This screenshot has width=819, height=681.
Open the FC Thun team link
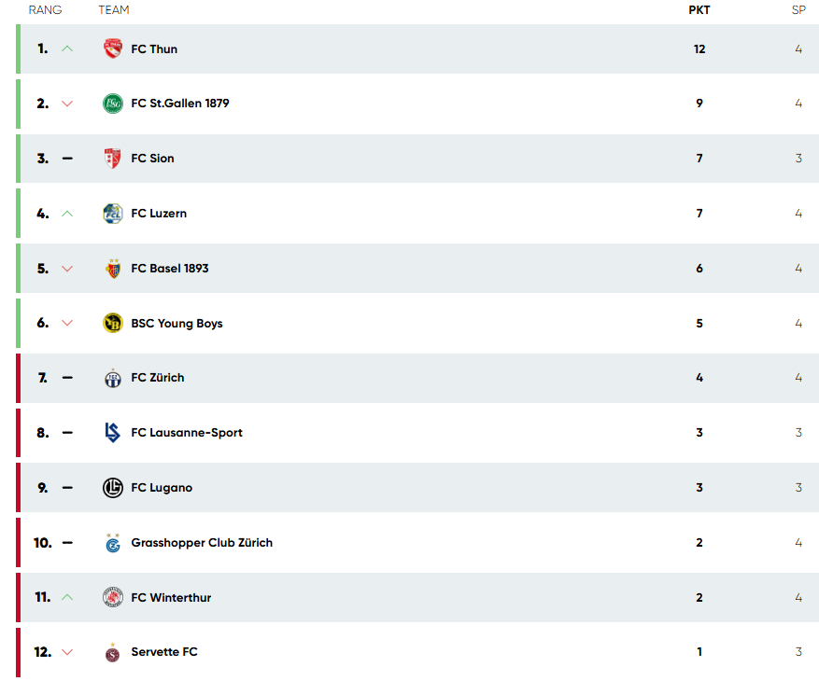point(154,49)
